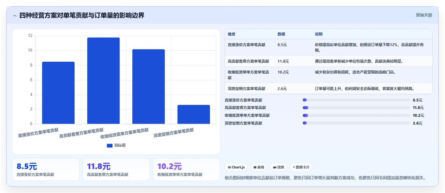Open the 8.5元 直接涨价方案 KPI card
Image resolution: width=445 pixels, height=193 pixels.
(x=46, y=169)
